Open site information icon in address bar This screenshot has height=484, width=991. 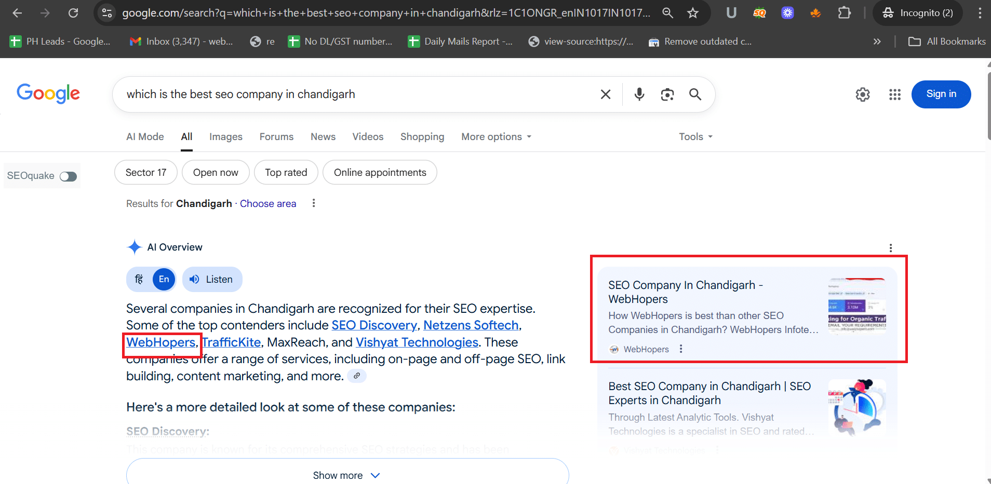coord(107,13)
